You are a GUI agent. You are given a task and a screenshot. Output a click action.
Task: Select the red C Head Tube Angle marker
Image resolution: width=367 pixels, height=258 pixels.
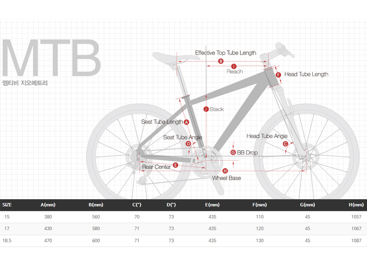[285, 144]
